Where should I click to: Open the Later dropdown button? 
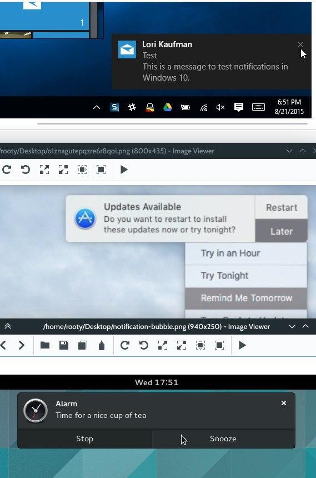click(282, 231)
